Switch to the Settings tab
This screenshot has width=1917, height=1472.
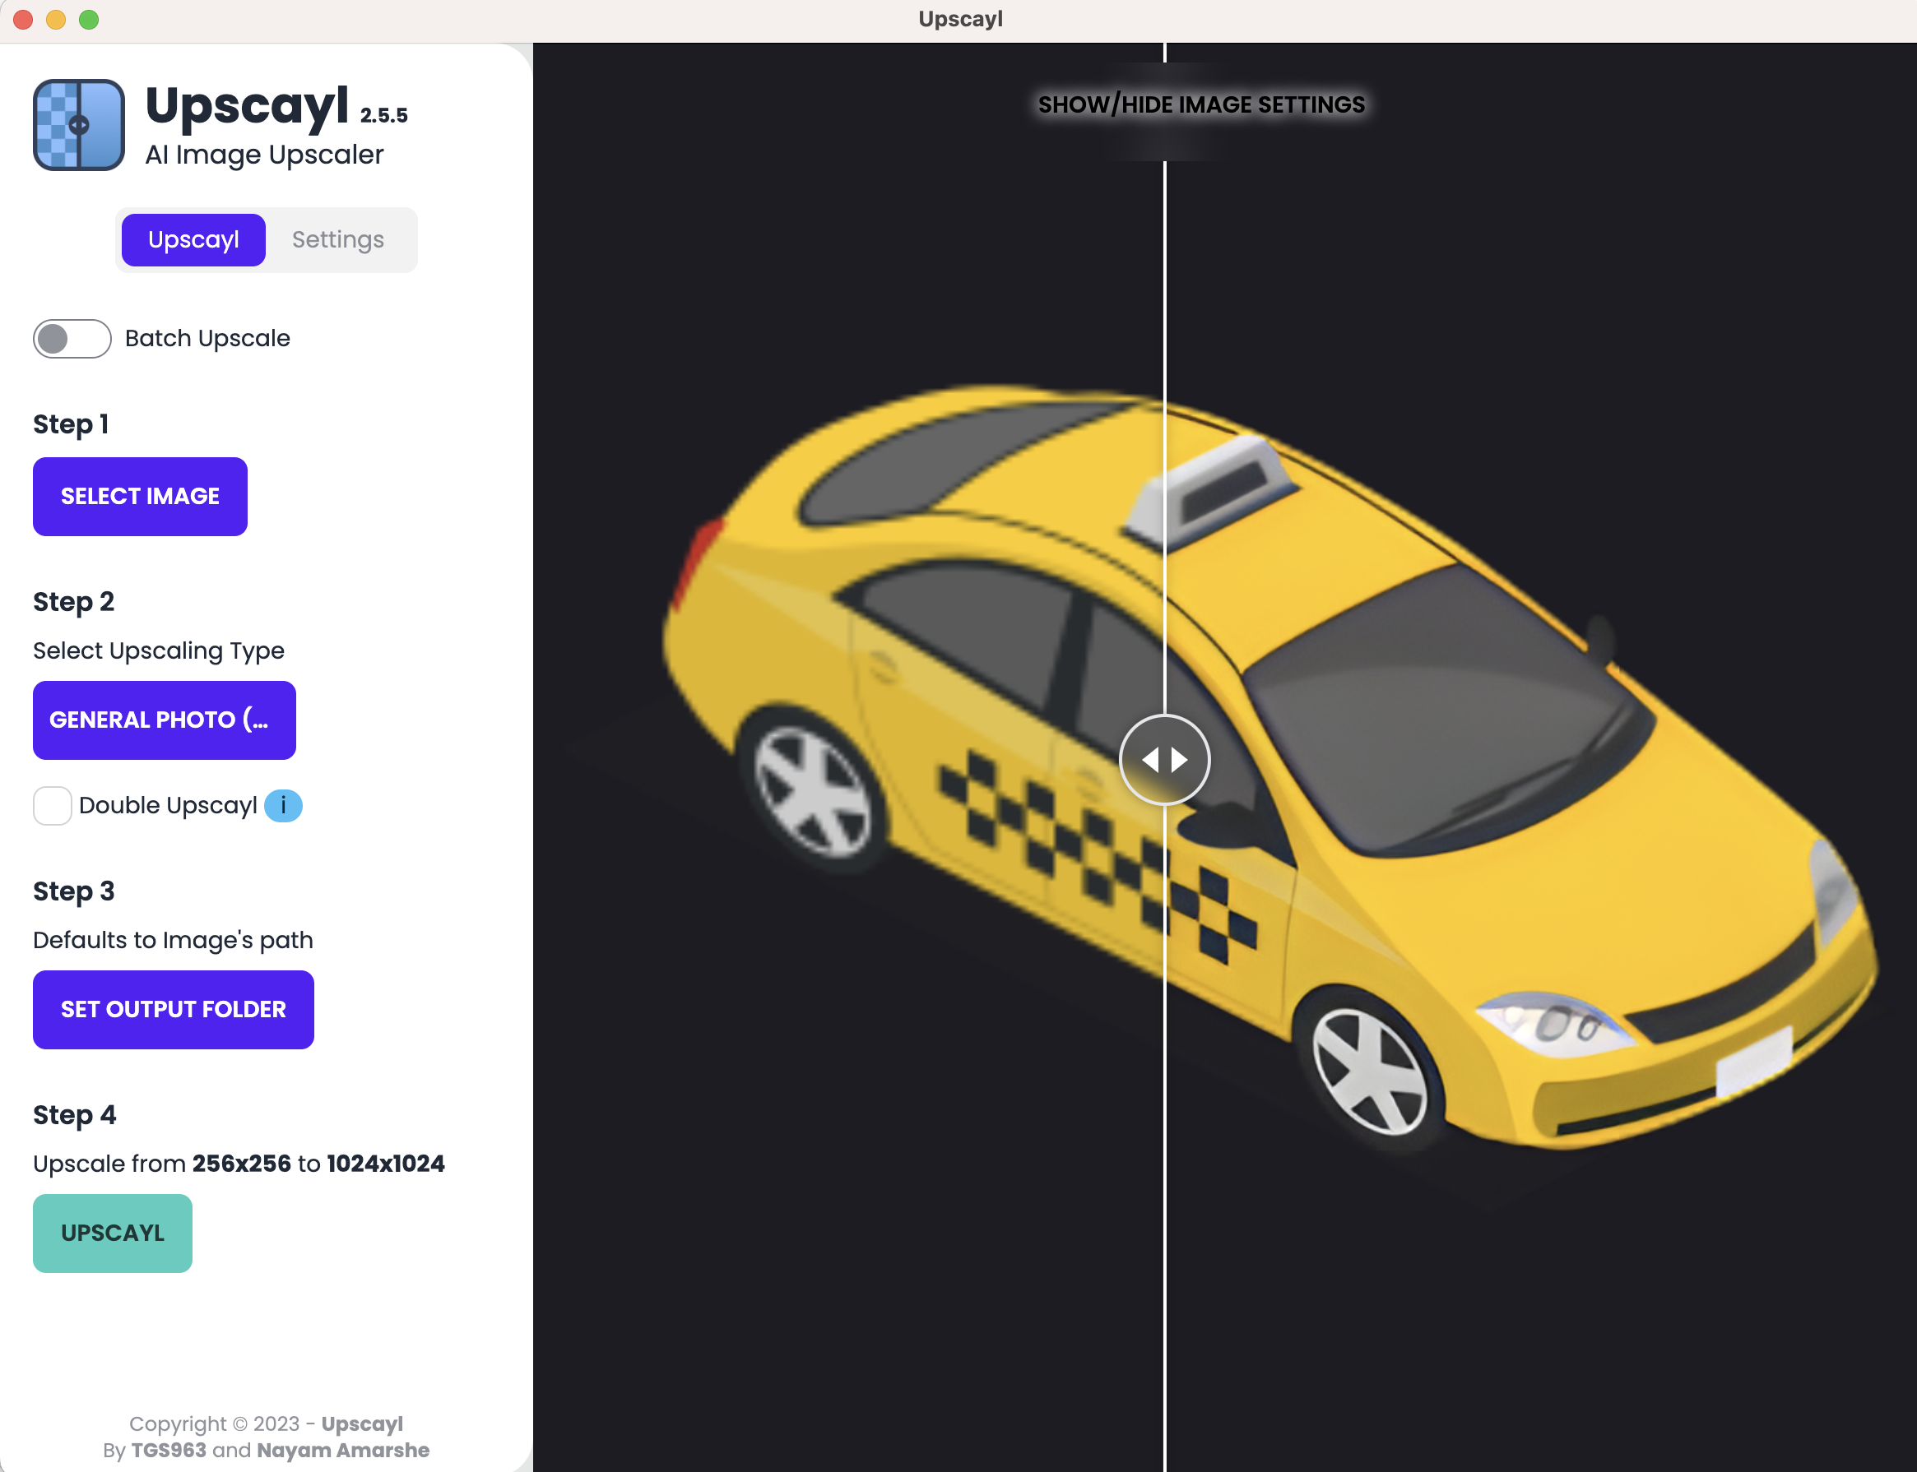[337, 239]
